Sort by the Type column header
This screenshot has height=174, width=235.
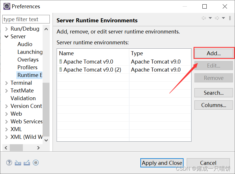pyautogui.click(x=160, y=53)
